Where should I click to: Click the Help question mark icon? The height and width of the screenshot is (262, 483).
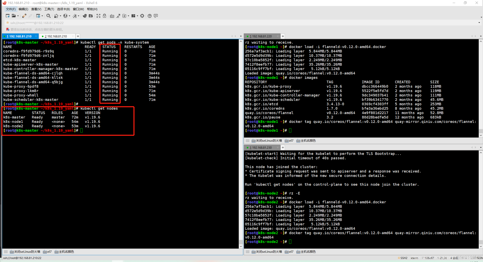[150, 16]
